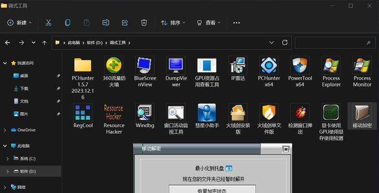Select the Process Explorer icon
Screen dimensions: 379x193
click(x=331, y=65)
